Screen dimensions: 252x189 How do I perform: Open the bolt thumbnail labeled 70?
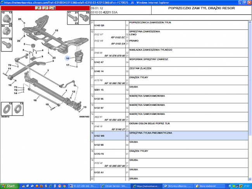coord(7,45)
